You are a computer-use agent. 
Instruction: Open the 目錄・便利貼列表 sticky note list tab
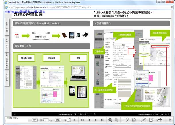pyautogui.click(x=7, y=60)
